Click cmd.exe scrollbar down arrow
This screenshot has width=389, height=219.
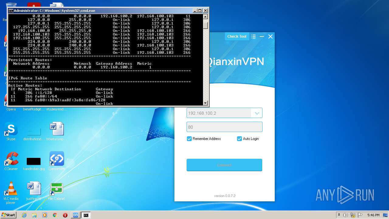205,103
